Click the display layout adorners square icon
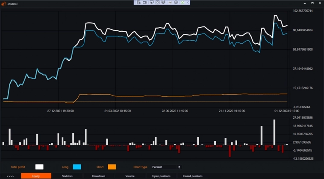The image size is (324, 179). point(157,3)
